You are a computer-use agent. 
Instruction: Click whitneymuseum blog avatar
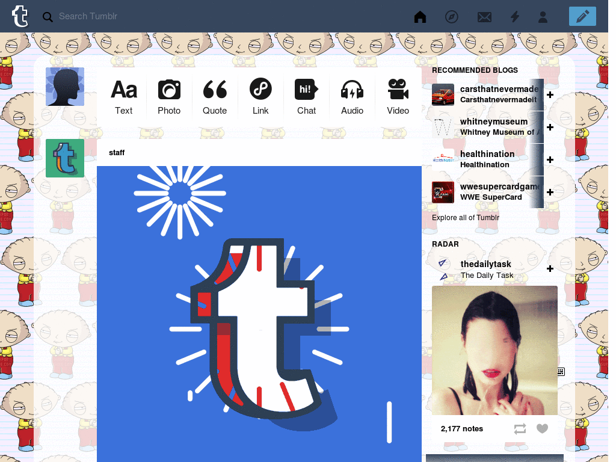pos(443,127)
